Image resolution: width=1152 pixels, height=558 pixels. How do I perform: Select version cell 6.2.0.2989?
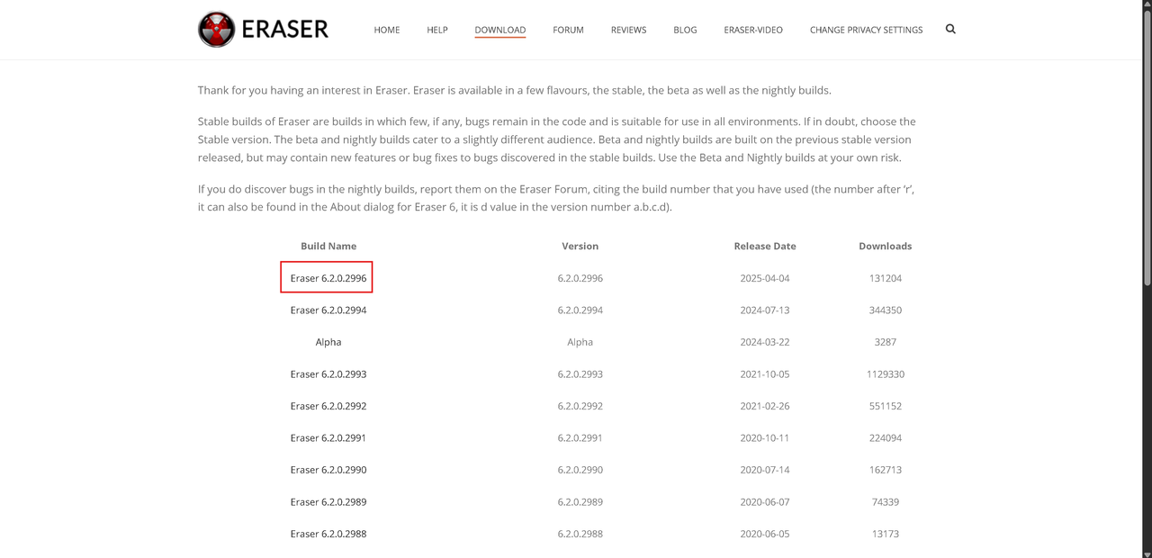pyautogui.click(x=580, y=501)
